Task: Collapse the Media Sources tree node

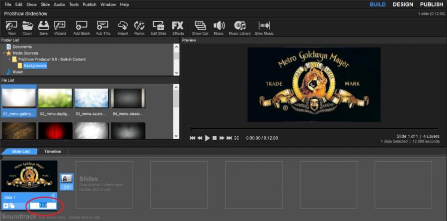Action: coord(3,53)
